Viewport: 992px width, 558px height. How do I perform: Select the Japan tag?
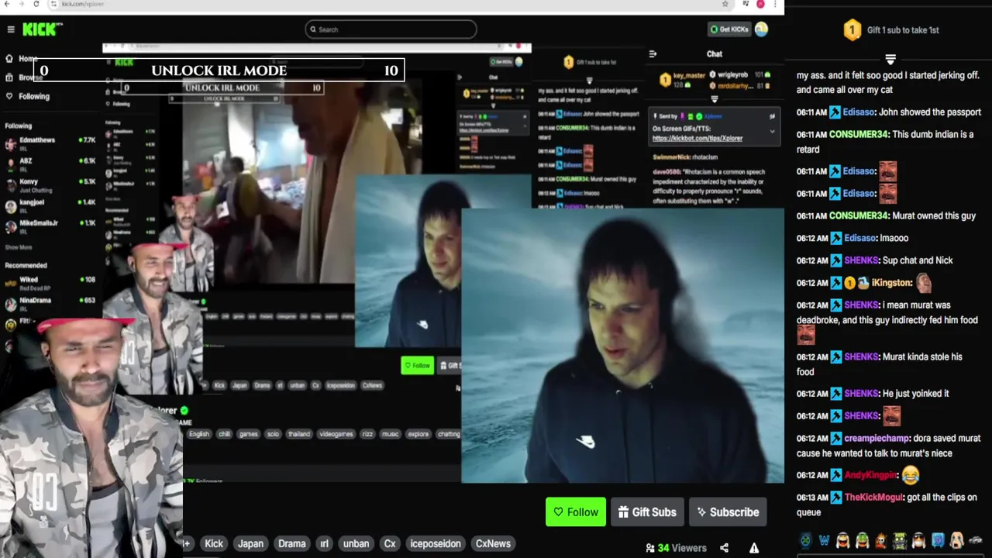click(x=250, y=544)
